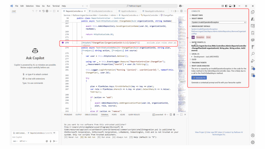Open the Terminal menu in the menu bar

56,6
